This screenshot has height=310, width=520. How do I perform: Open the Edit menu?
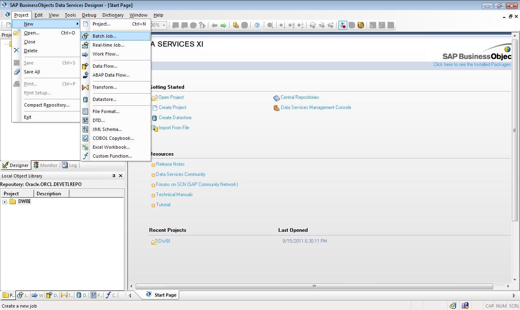(39, 15)
